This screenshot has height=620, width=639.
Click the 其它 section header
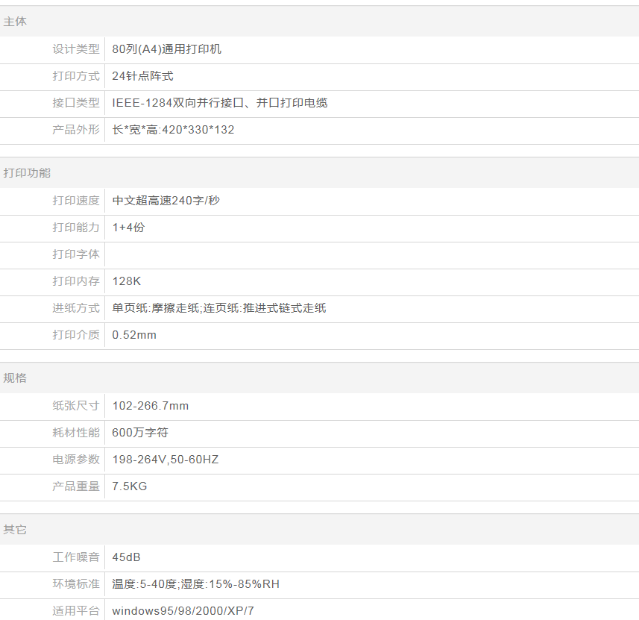point(15,529)
